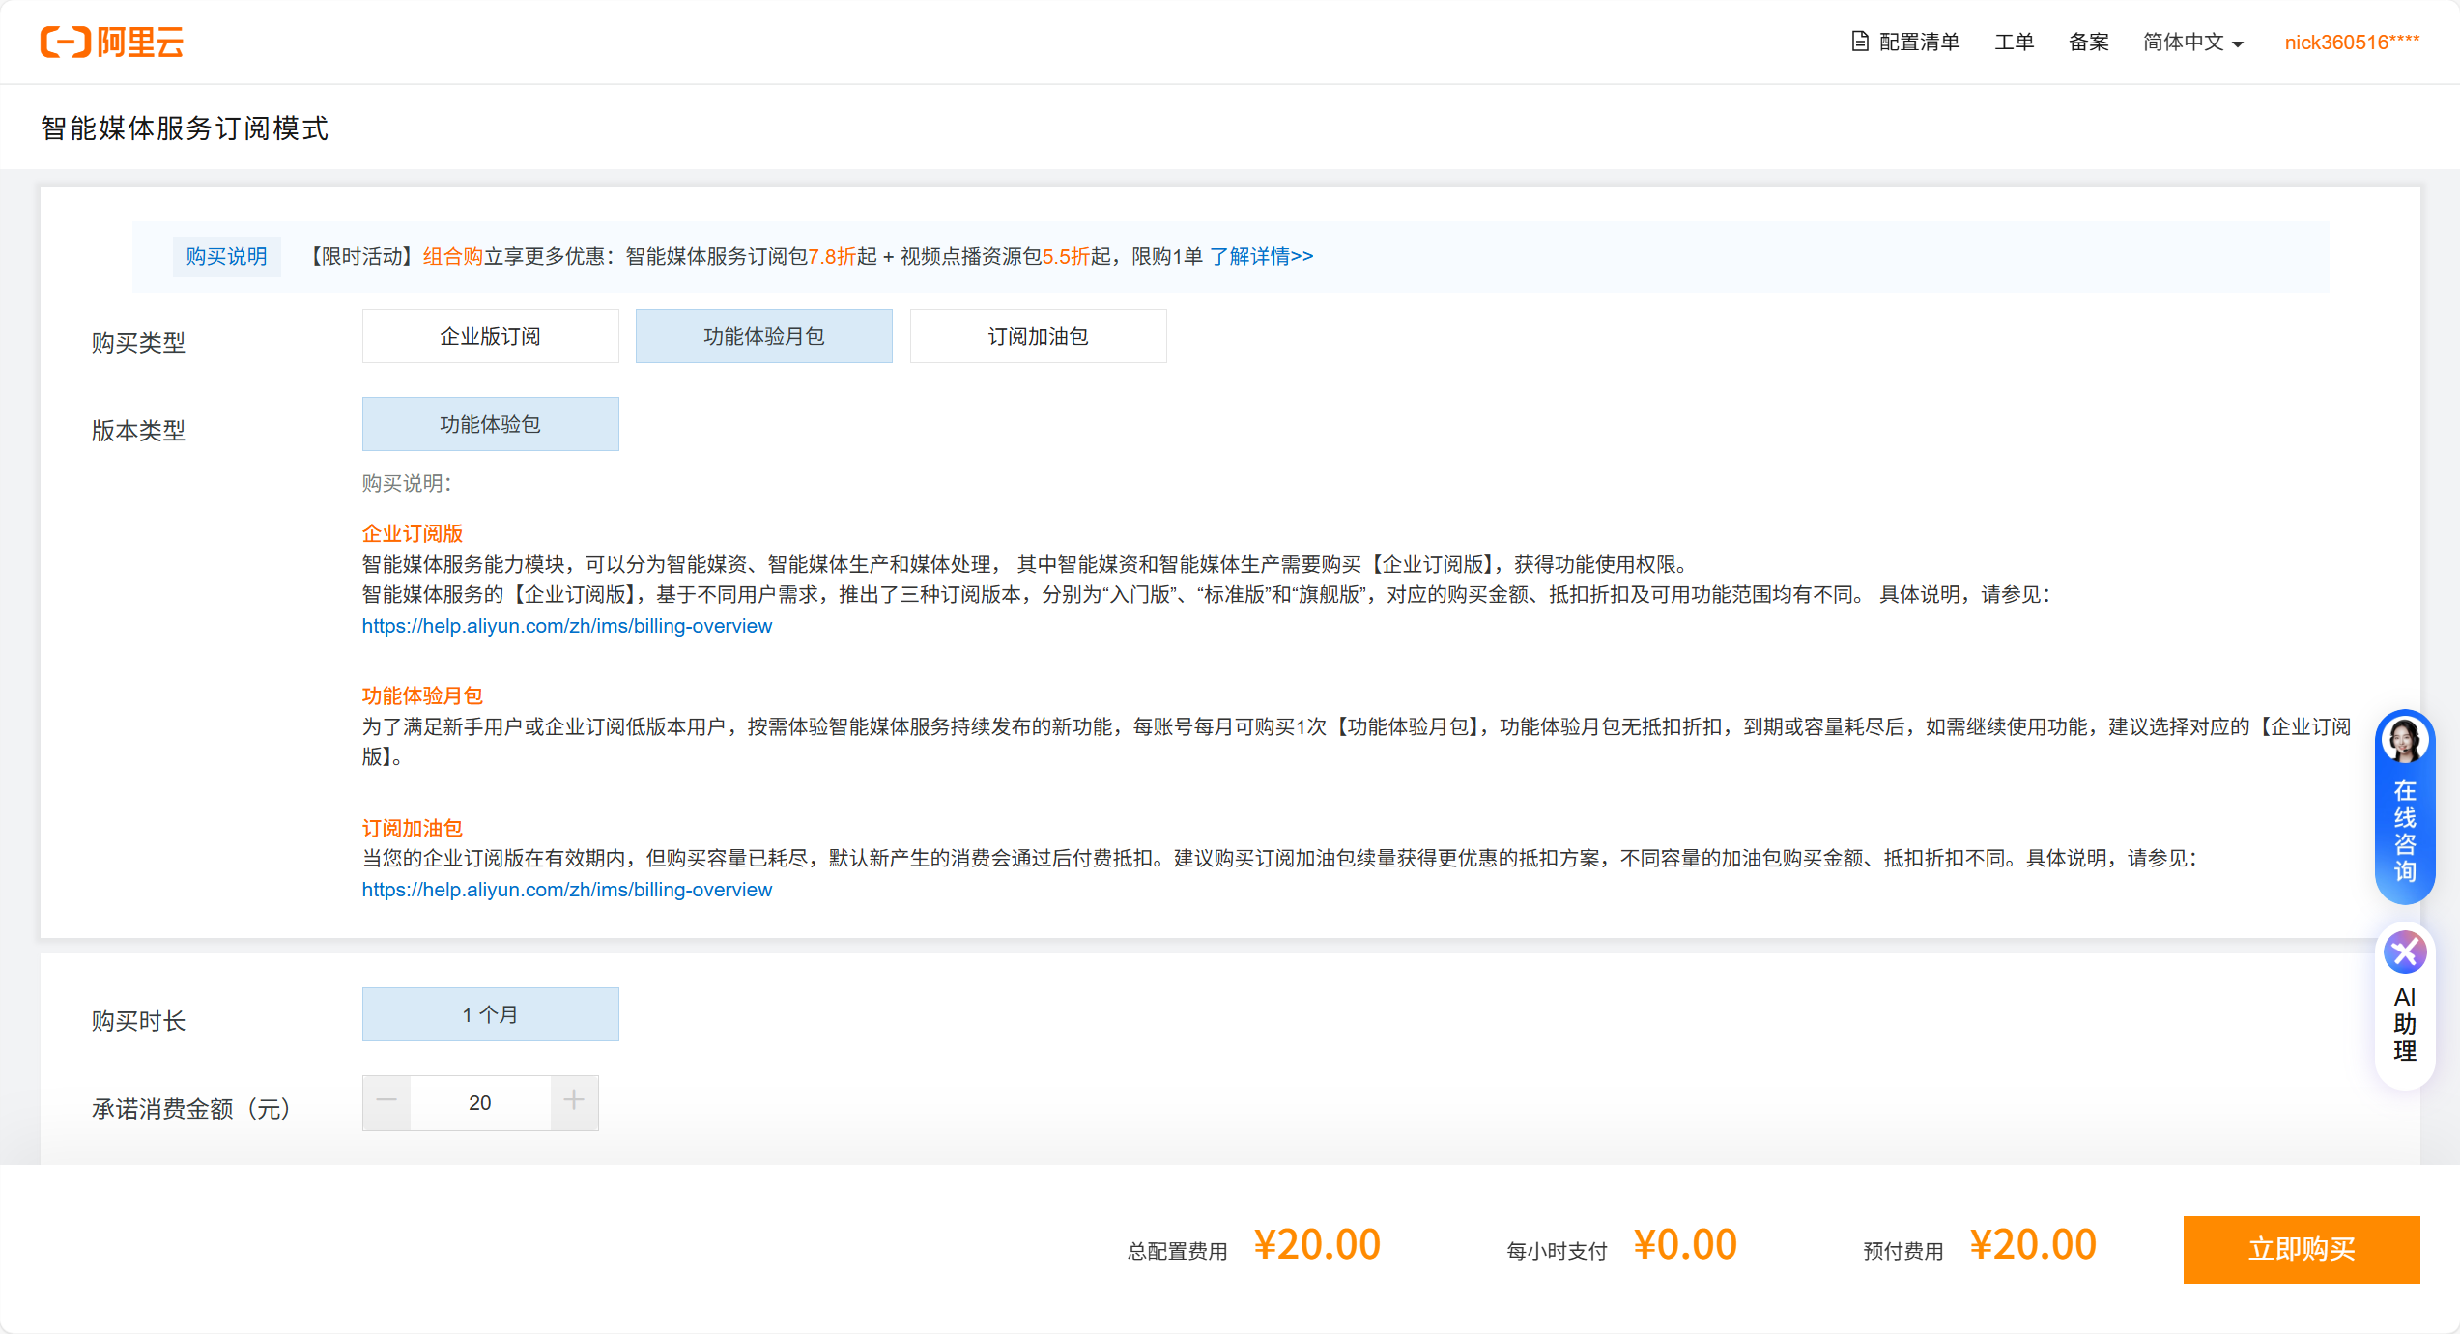
Task: Click the 智能媒体服务订阅模式 page title
Action: (185, 128)
